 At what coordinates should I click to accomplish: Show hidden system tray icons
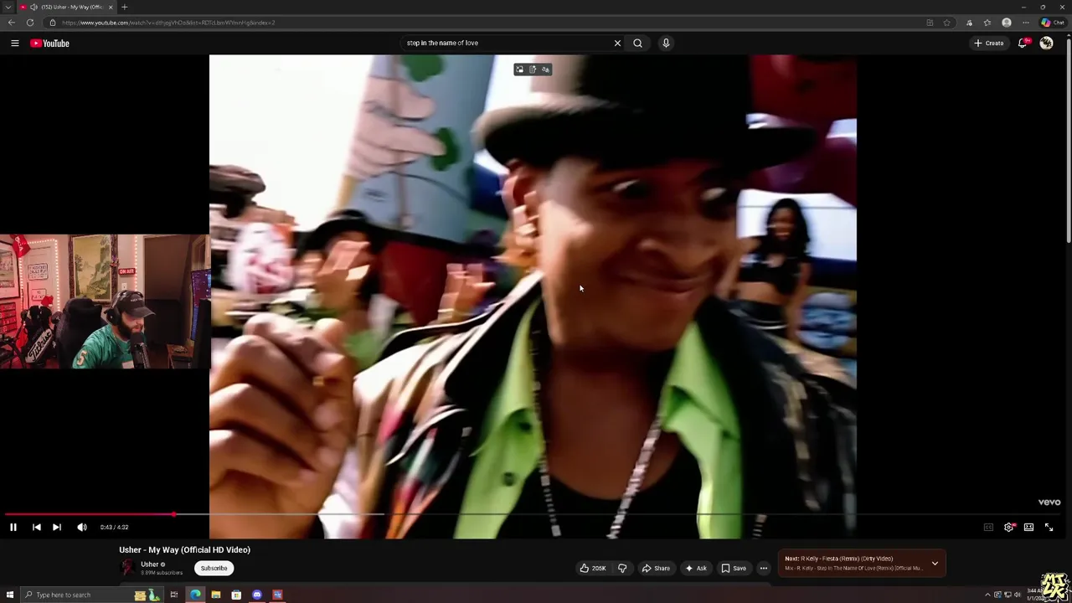(x=987, y=595)
